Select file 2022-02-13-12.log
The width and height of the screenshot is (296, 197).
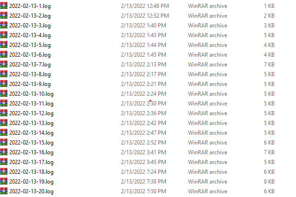coord(31,113)
